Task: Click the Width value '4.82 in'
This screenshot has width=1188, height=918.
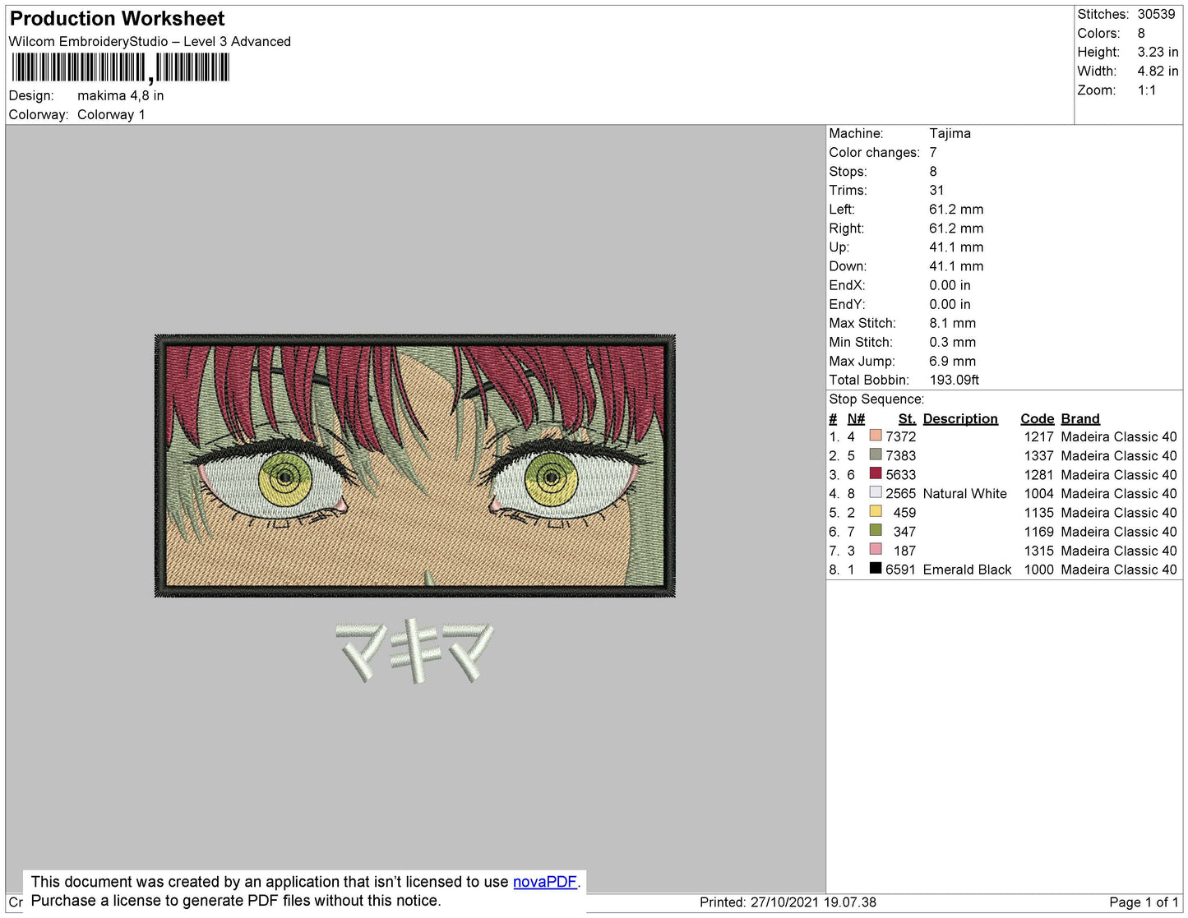Action: tap(1158, 71)
